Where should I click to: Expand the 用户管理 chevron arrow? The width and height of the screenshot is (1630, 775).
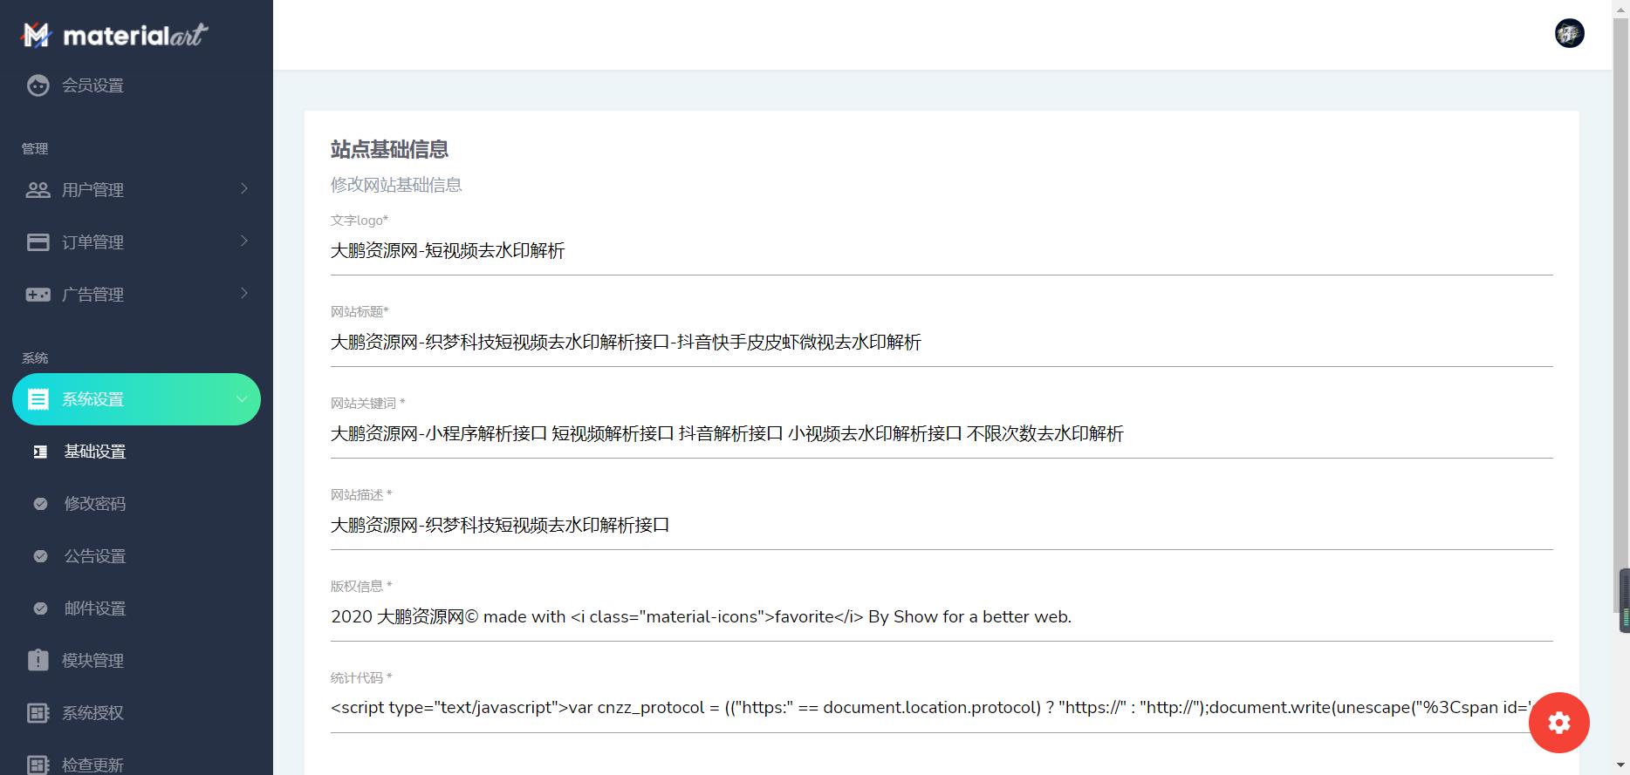click(x=244, y=189)
